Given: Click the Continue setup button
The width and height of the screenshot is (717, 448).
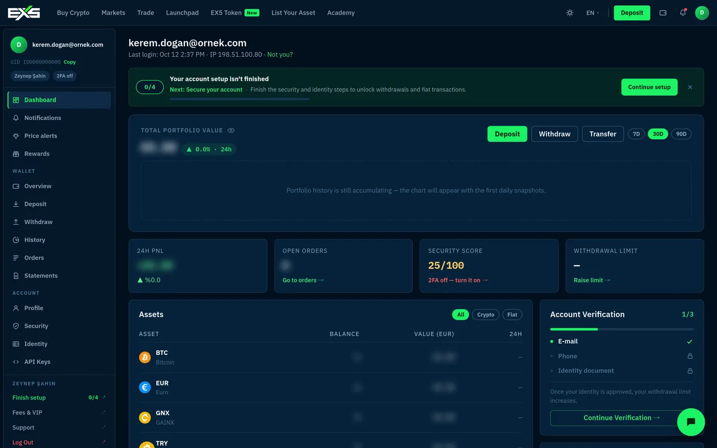Looking at the screenshot, I should tap(649, 87).
